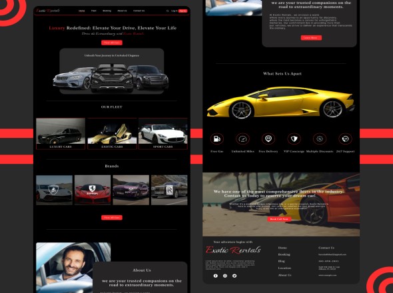
Task: Click the phone number in footer
Action: [x=328, y=261]
